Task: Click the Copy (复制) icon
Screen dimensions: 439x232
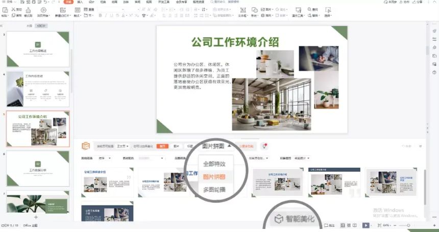Action: pyautogui.click(x=13, y=15)
